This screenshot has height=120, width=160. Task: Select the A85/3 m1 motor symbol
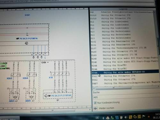pos(15,97)
